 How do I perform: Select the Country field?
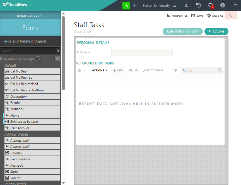pyautogui.click(x=32, y=153)
